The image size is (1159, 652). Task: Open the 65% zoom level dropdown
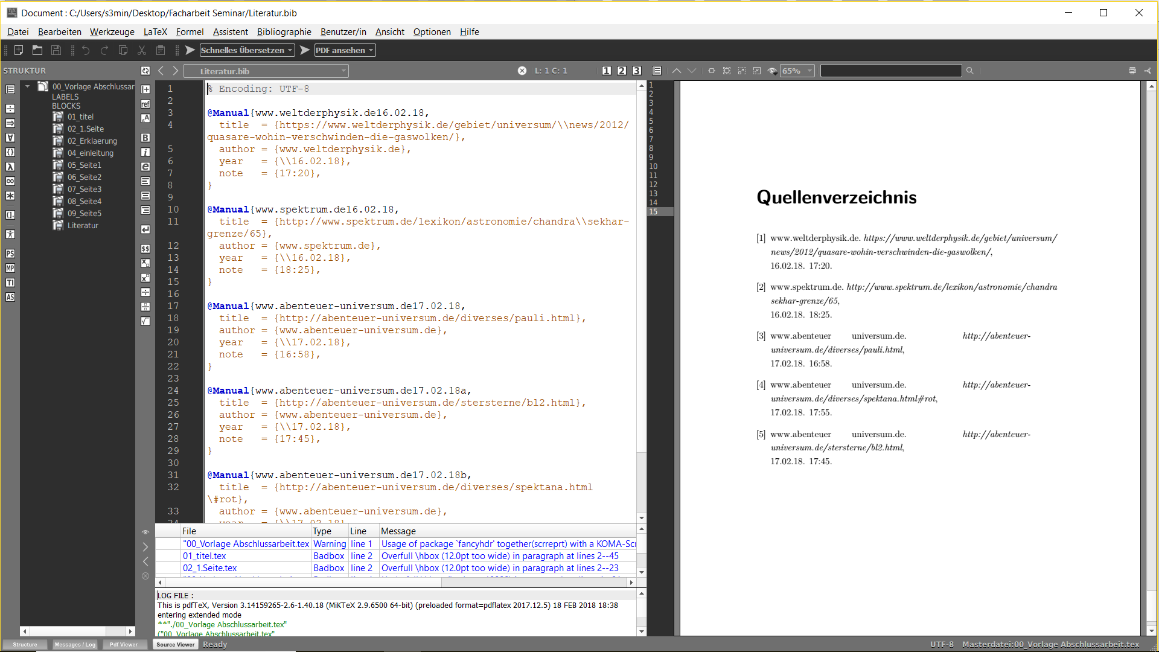click(x=797, y=71)
